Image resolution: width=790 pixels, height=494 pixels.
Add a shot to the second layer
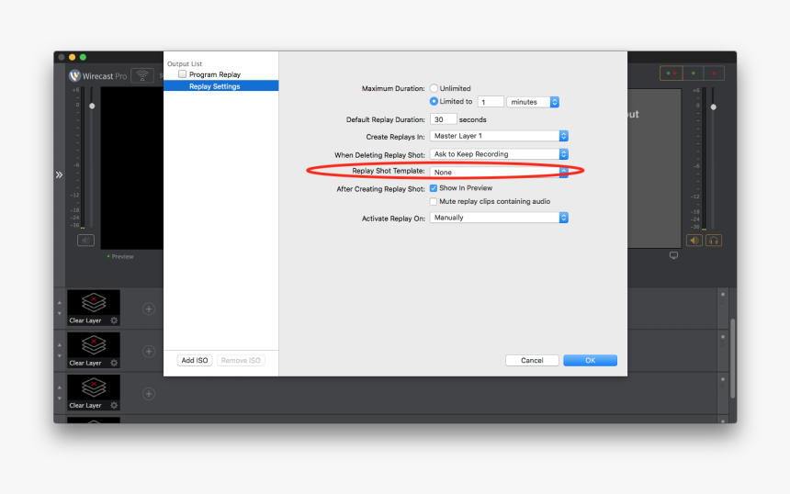(149, 351)
